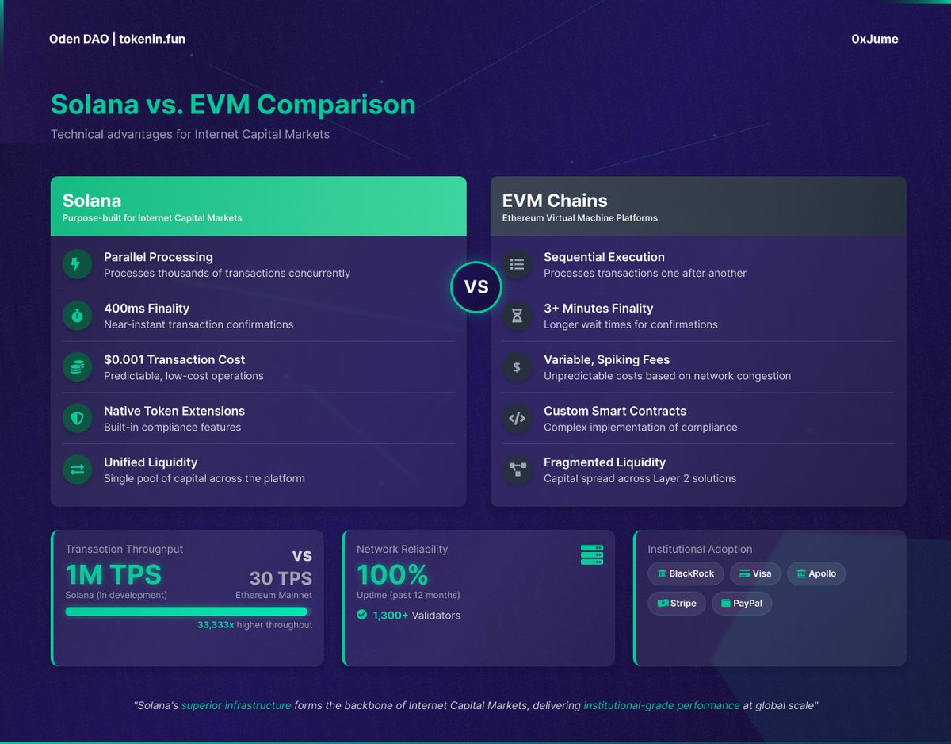Click the 'Ethereum Mainnet' label
The height and width of the screenshot is (744, 951).
[273, 595]
